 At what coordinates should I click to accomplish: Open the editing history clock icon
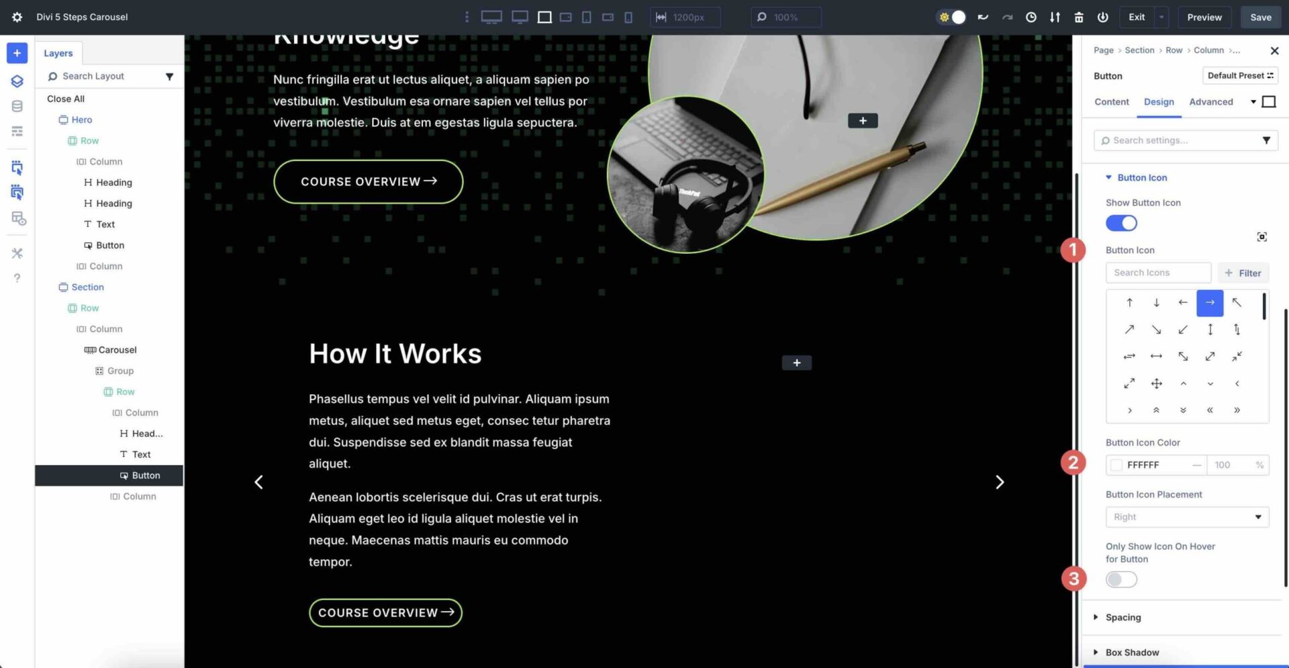point(1031,17)
